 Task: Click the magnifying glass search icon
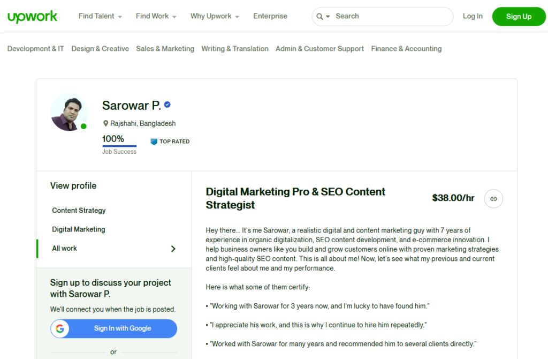(319, 17)
